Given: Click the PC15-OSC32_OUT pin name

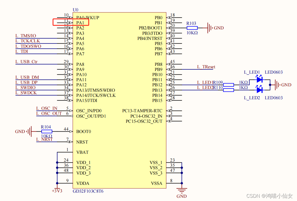Looking at the screenshot, I should (x=144, y=121).
